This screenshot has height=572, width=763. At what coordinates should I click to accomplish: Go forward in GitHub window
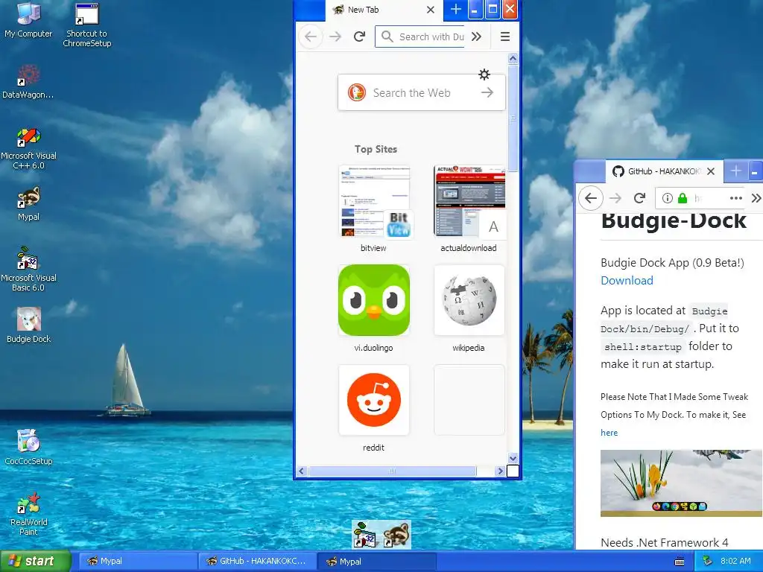point(615,198)
